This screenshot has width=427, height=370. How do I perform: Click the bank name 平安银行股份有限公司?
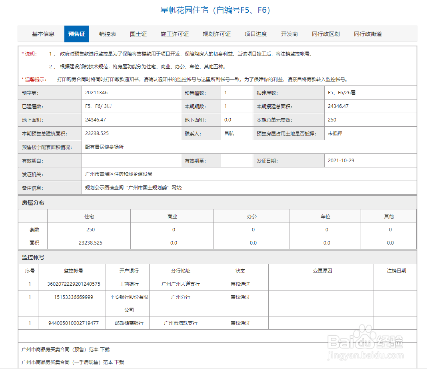pos(129,303)
